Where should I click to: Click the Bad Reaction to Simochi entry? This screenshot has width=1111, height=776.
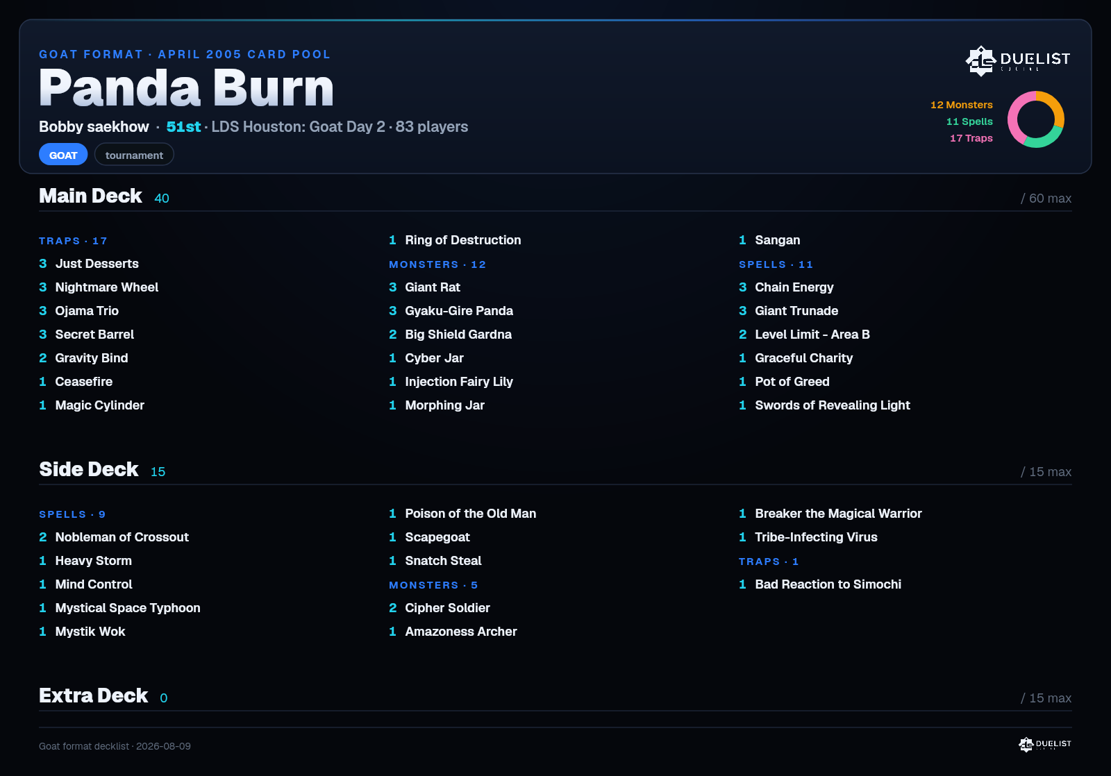click(x=820, y=584)
